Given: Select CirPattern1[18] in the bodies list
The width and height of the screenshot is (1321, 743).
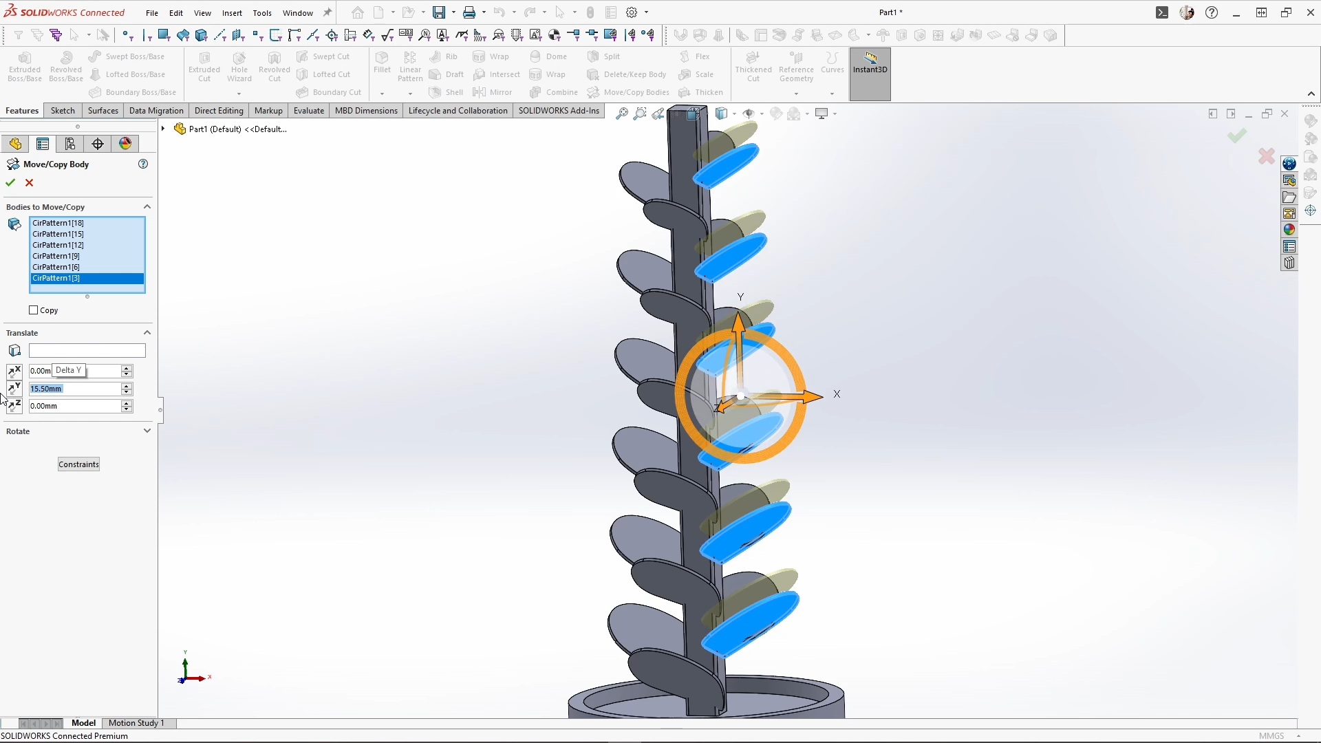Looking at the screenshot, I should tap(58, 223).
